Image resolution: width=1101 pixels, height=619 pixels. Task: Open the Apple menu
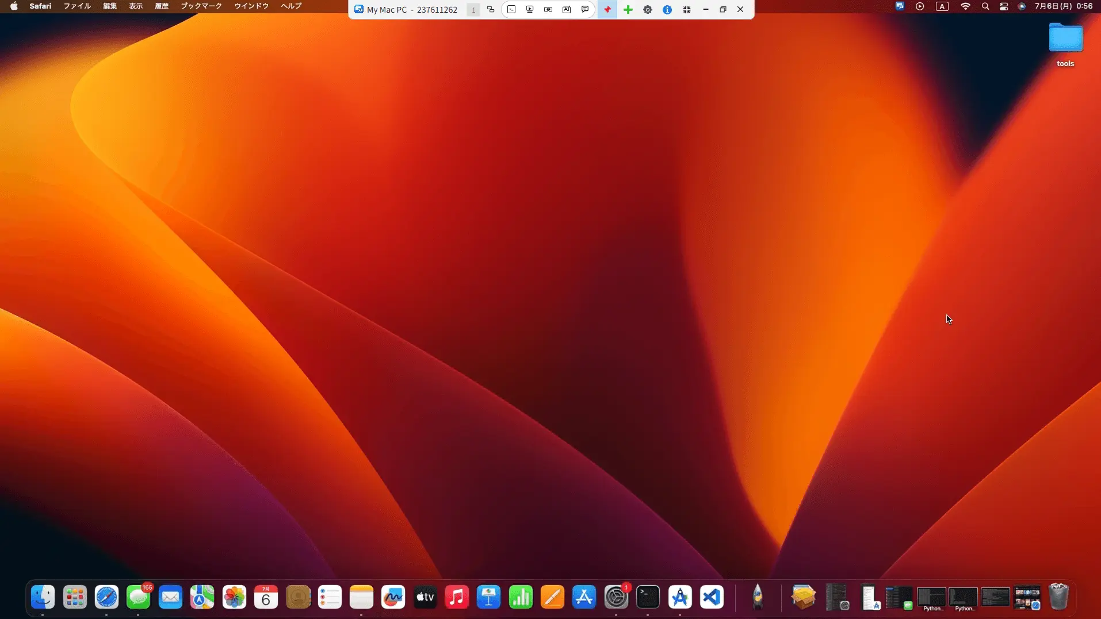pyautogui.click(x=14, y=6)
